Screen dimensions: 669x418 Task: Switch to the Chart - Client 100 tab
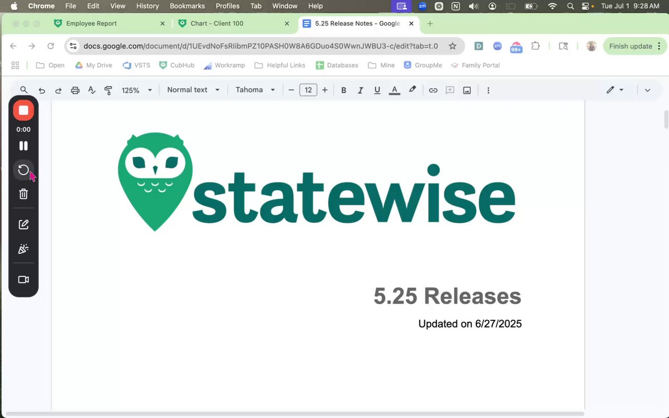coord(234,24)
